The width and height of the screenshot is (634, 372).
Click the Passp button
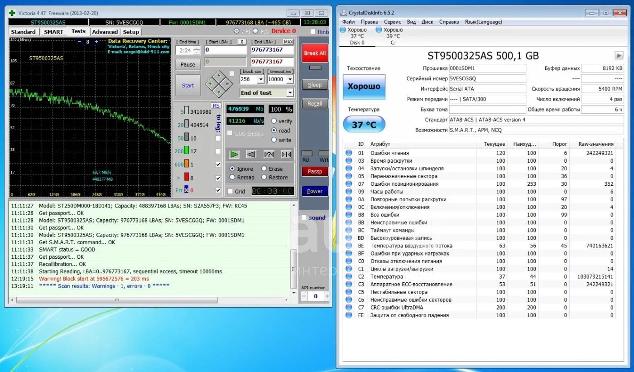(x=315, y=171)
